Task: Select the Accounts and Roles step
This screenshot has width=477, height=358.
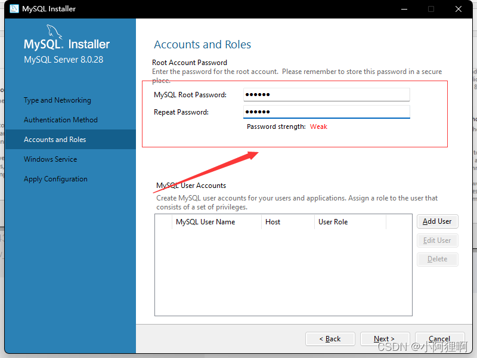Action: coord(70,140)
